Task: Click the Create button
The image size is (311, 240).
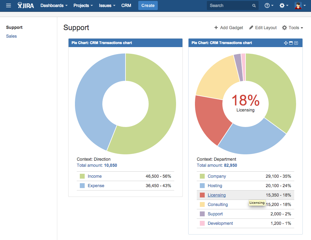Action: [x=148, y=5]
